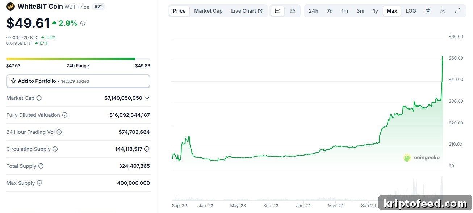Click the 324,407,365 total supply value
Image resolution: width=473 pixels, height=213 pixels.
(x=134, y=166)
